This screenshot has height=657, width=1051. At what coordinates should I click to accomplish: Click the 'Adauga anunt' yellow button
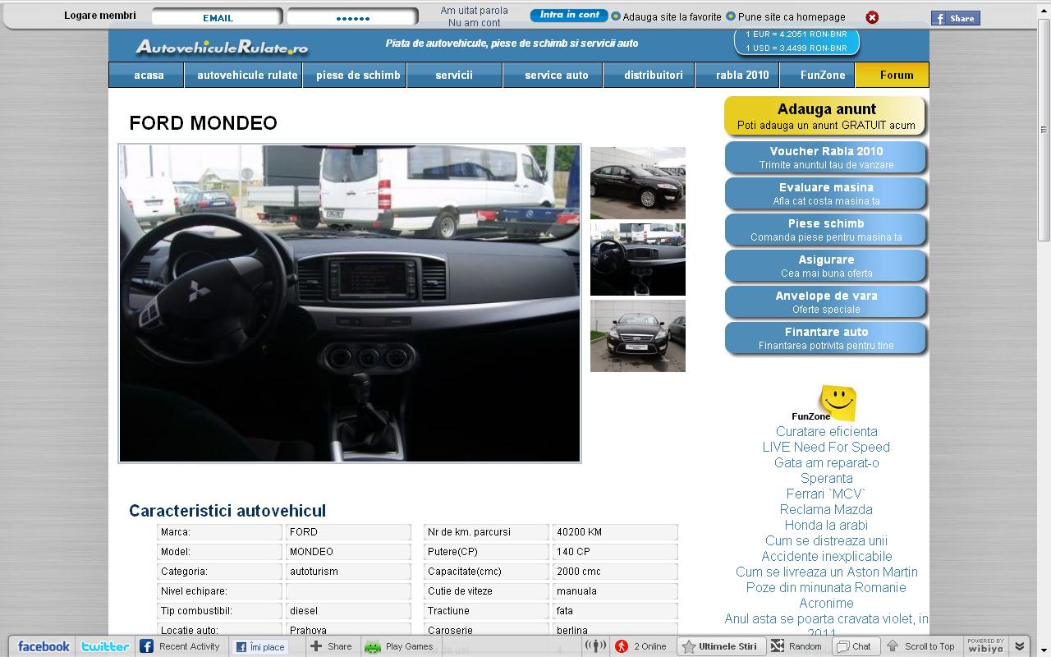[x=826, y=116]
